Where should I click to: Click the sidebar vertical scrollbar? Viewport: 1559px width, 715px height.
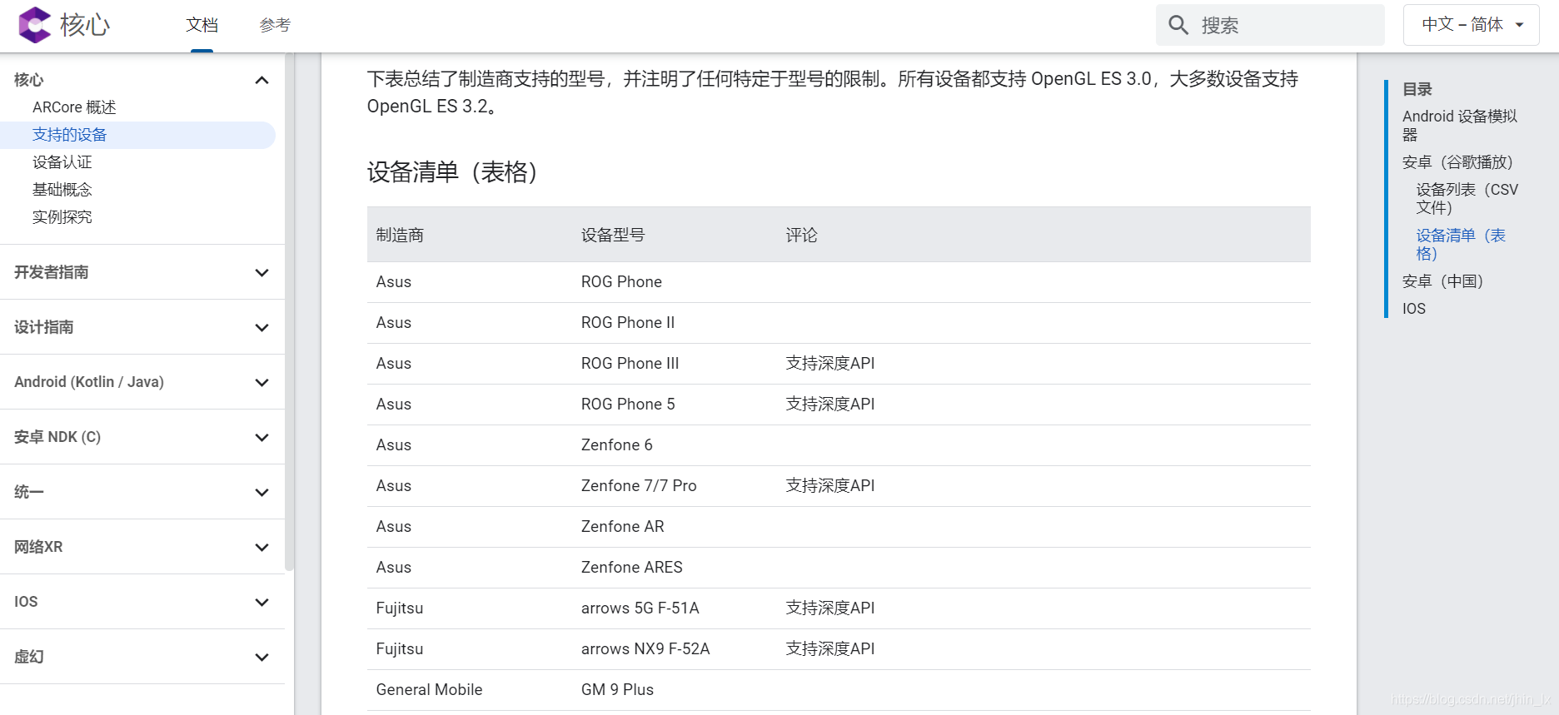click(x=289, y=312)
